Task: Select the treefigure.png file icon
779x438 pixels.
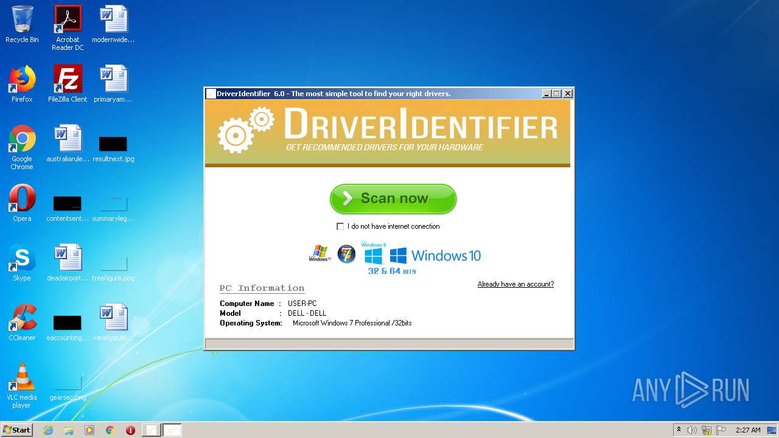Action: click(113, 268)
